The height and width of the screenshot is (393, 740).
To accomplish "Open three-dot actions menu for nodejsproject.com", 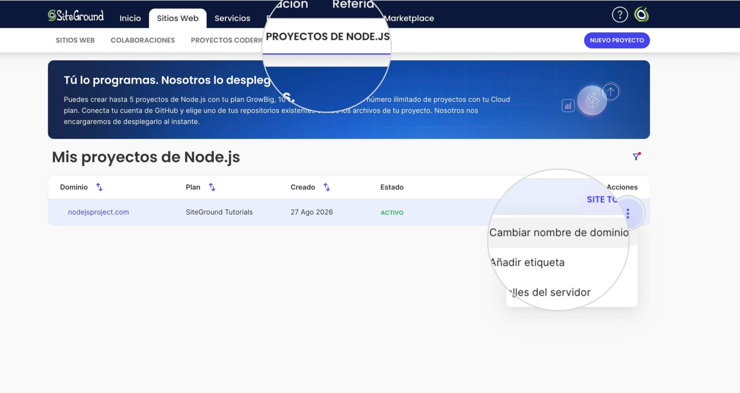I will (628, 214).
